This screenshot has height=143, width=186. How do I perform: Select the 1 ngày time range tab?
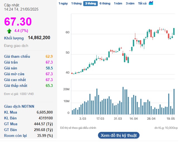[63, 3]
